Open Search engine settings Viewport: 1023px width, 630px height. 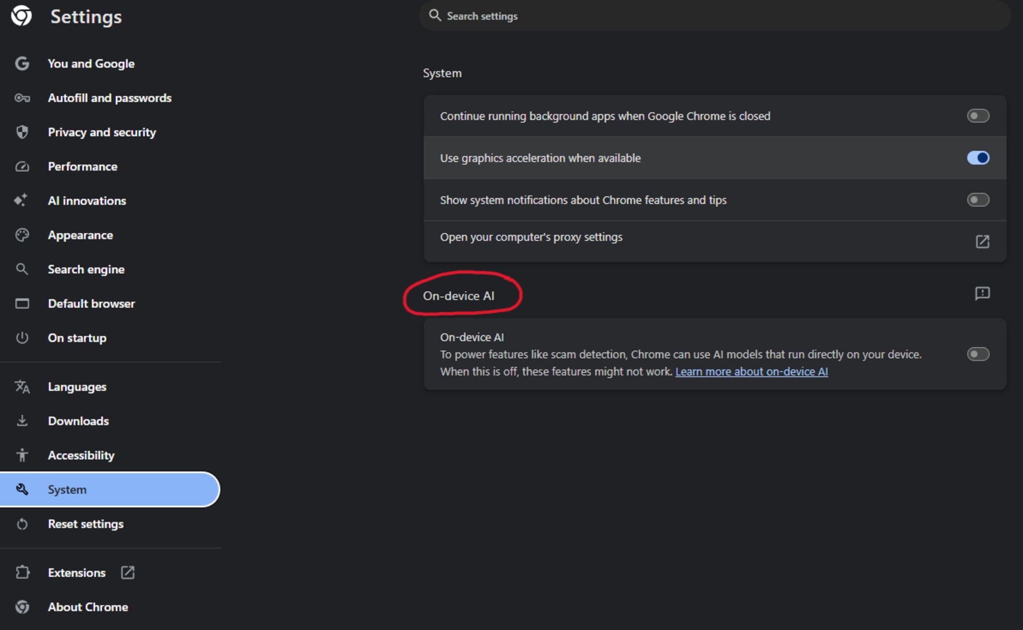86,269
